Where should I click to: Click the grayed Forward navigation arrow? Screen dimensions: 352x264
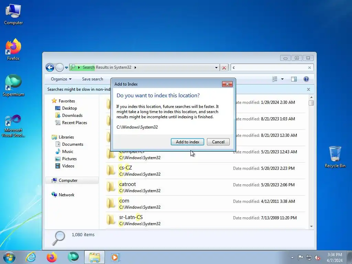click(59, 67)
